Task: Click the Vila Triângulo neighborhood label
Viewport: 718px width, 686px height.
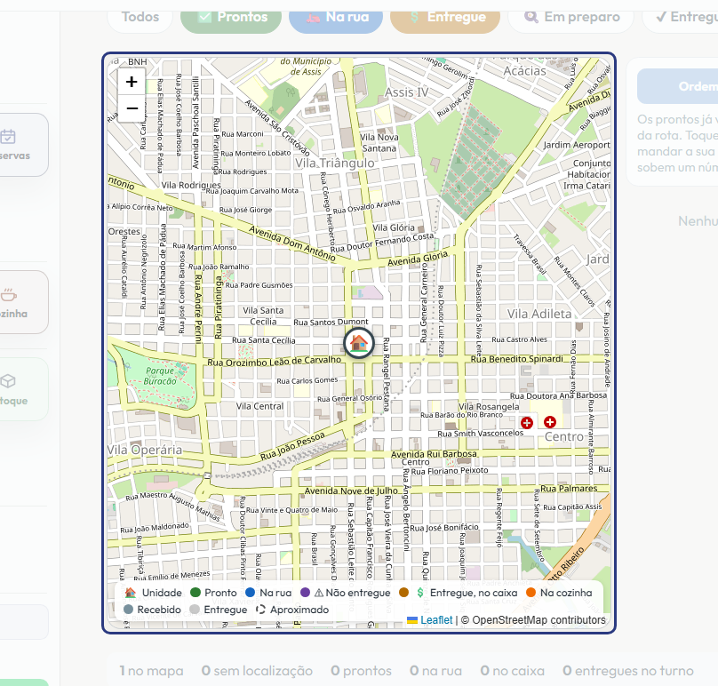Action: [335, 163]
